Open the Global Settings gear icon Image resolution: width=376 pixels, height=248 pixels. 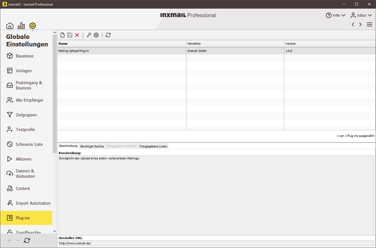click(33, 26)
